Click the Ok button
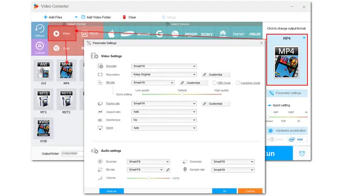This screenshot has height=196, width=341. (x=225, y=191)
